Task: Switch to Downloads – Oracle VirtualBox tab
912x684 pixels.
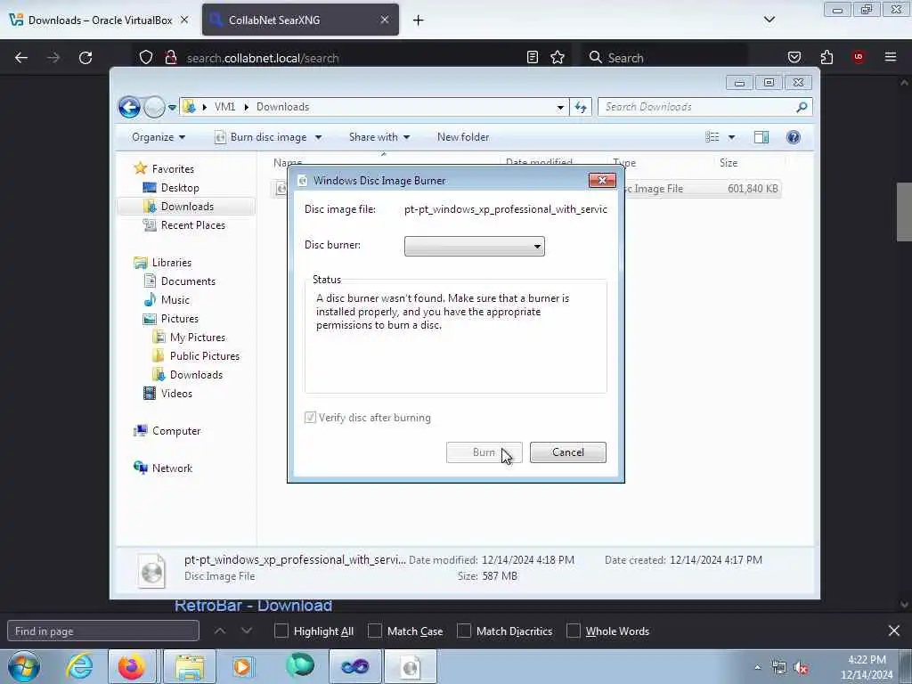Action: pyautogui.click(x=100, y=20)
